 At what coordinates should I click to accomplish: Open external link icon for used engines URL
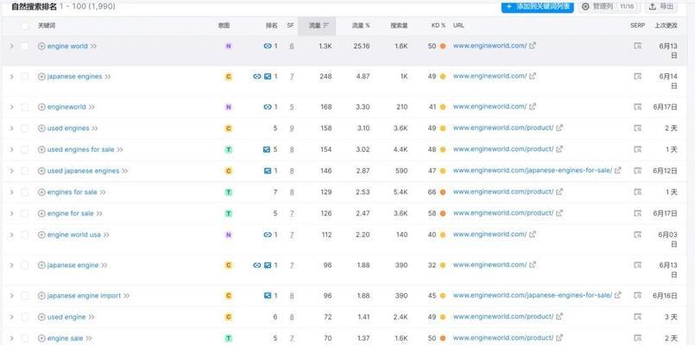point(559,128)
